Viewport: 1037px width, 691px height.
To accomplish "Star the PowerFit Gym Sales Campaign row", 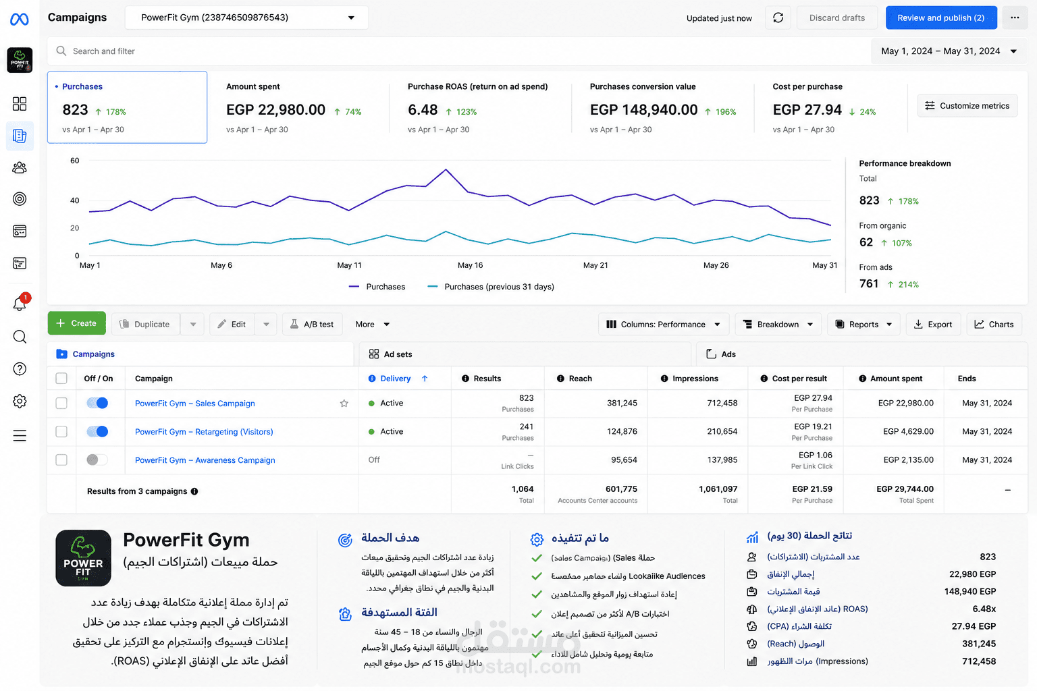I will [x=344, y=404].
